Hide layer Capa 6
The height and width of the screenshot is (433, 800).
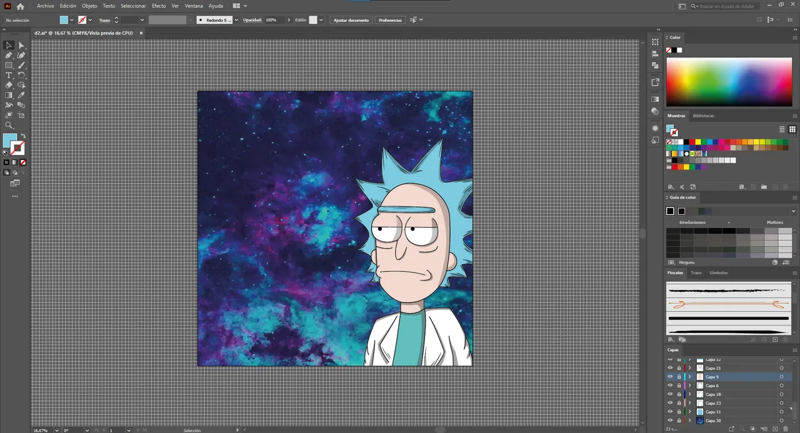click(670, 386)
